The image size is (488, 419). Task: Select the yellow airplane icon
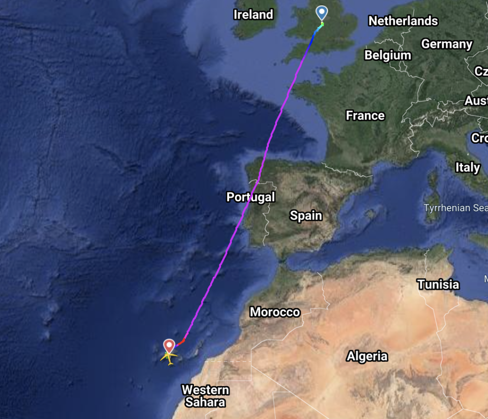click(169, 358)
